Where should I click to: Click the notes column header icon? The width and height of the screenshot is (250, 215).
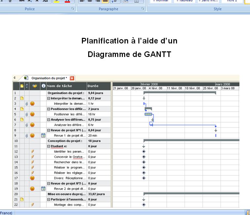pyautogui.click(x=22, y=86)
